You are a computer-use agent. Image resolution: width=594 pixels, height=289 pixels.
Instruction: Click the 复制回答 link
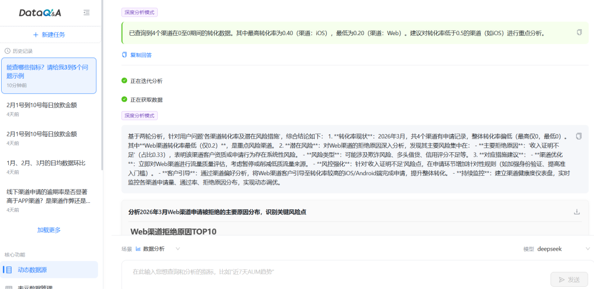(141, 55)
